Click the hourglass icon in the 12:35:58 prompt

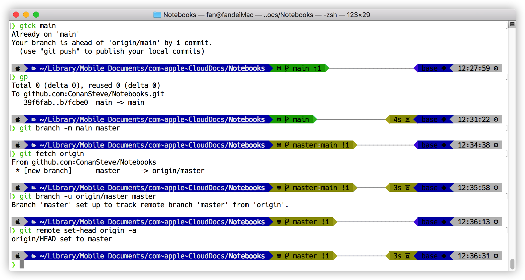pyautogui.click(x=407, y=188)
